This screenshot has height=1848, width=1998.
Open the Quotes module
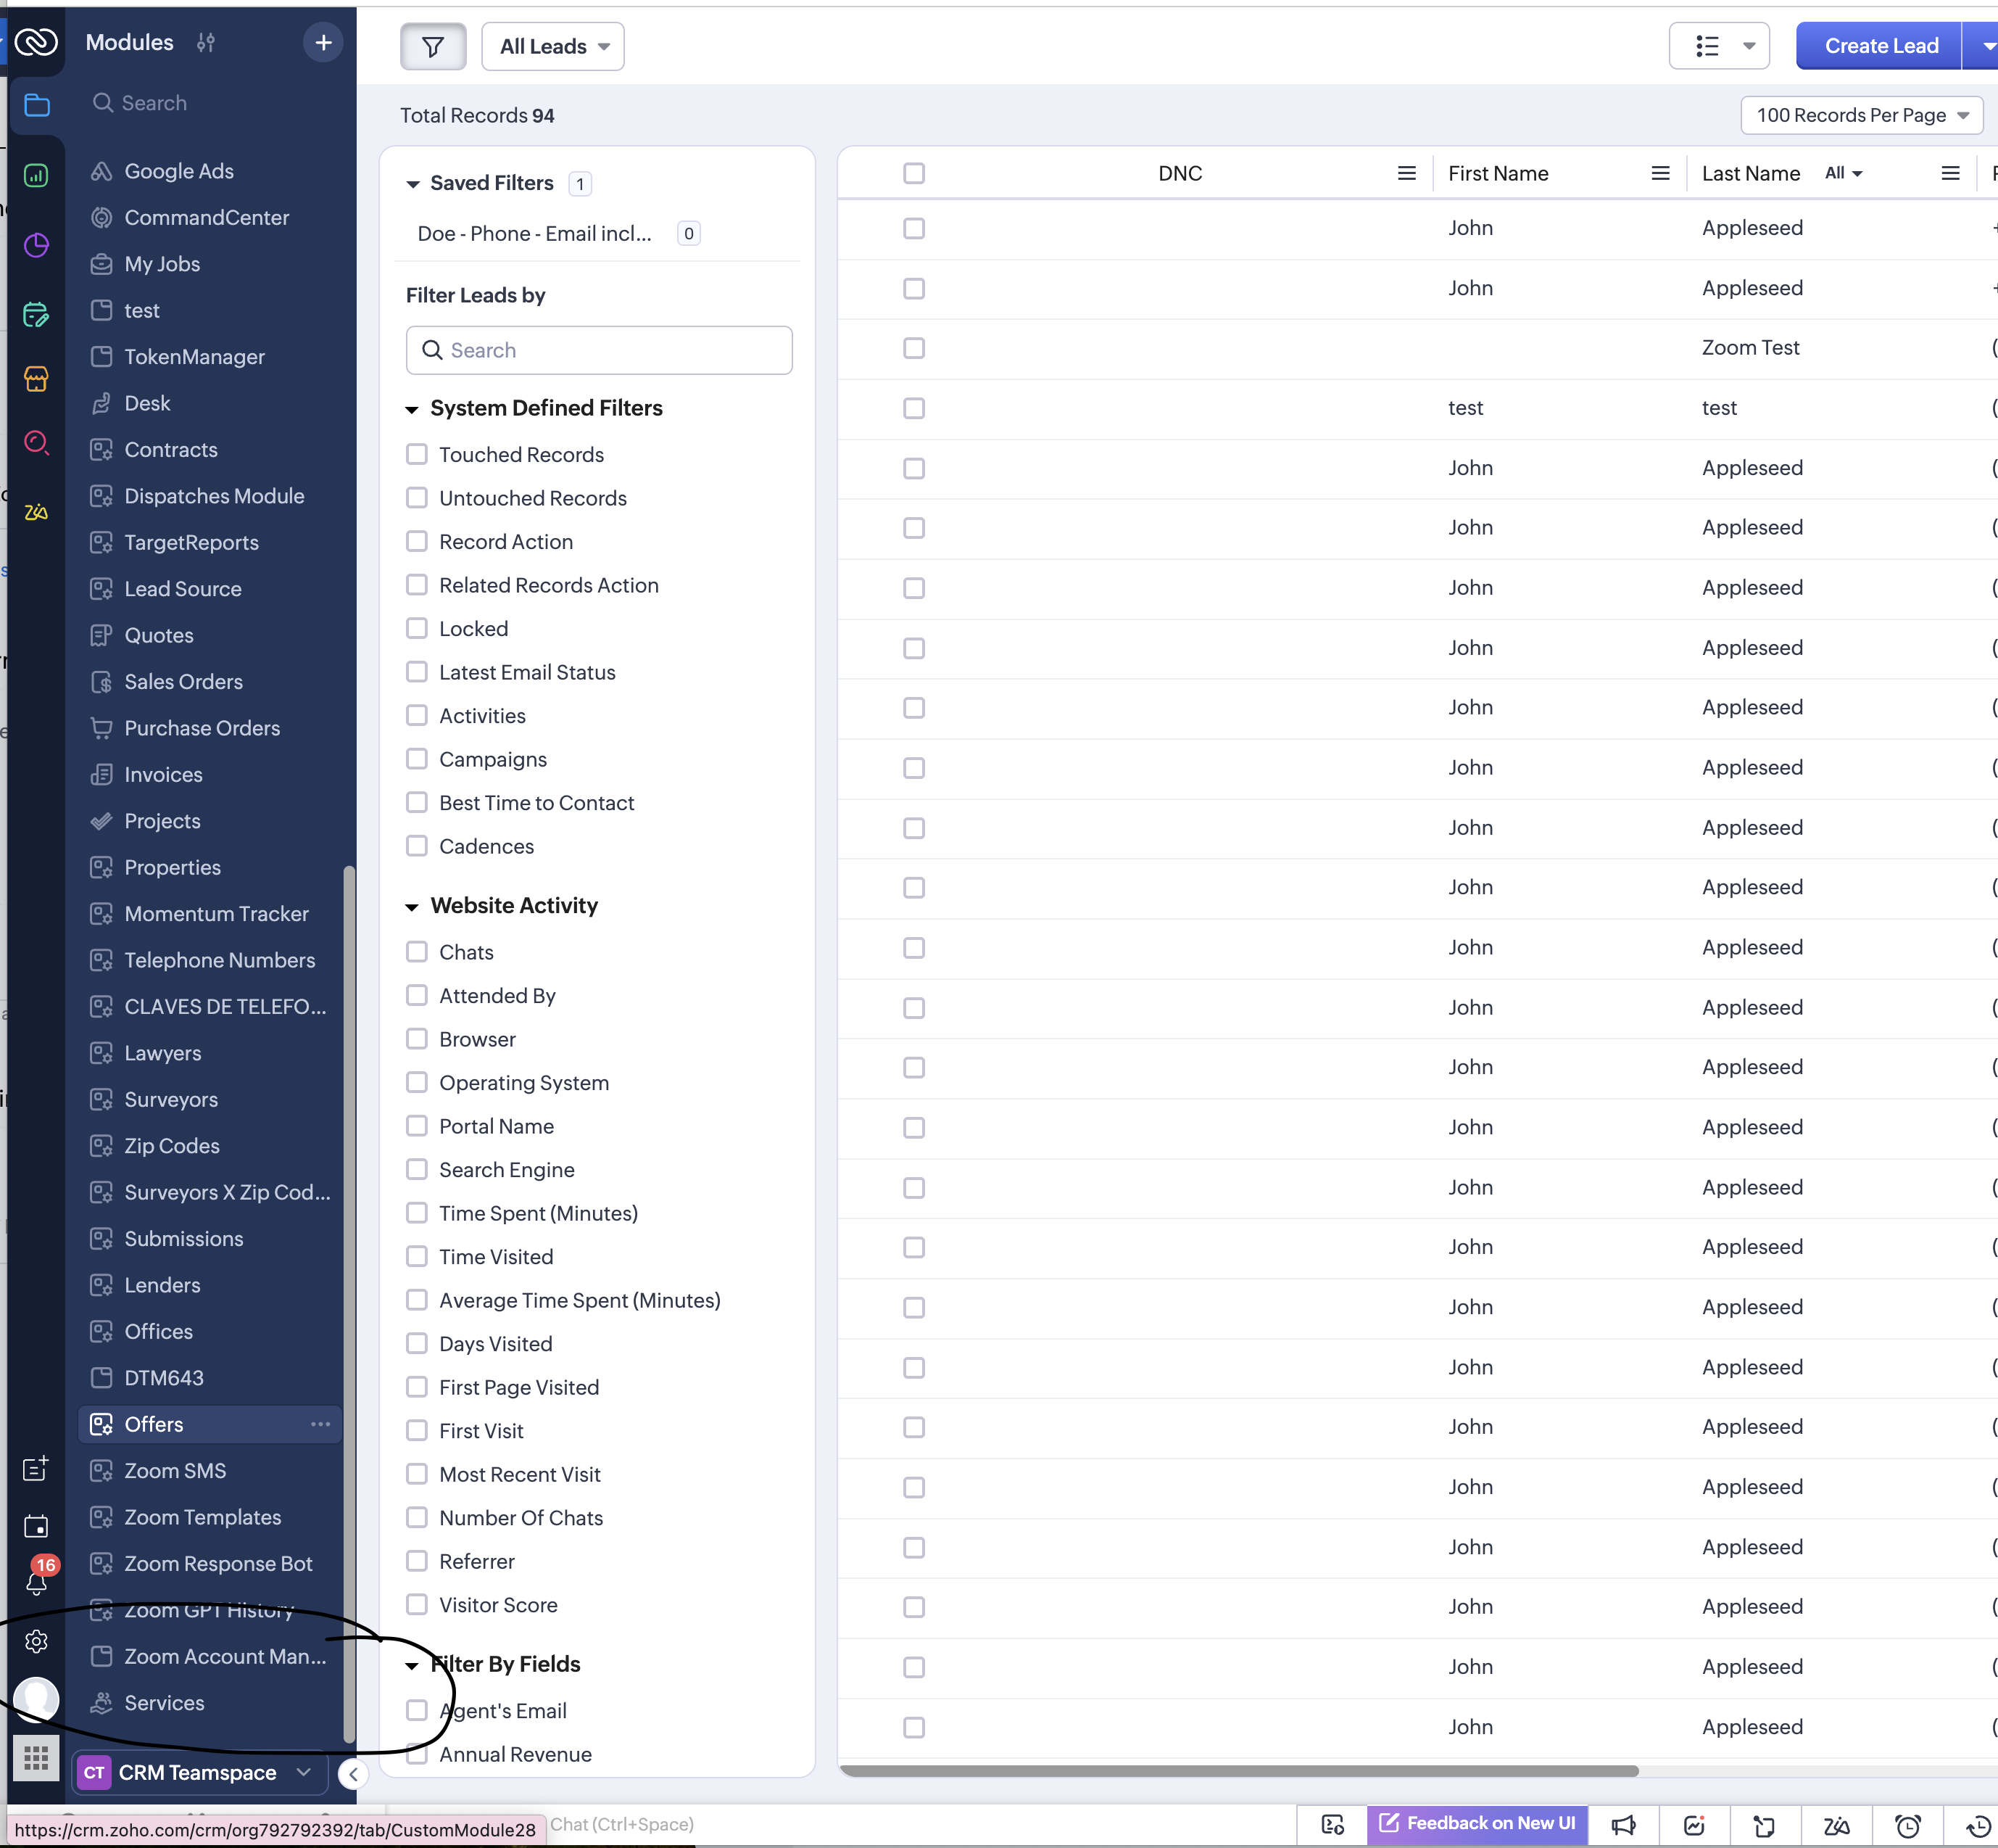pyautogui.click(x=159, y=635)
